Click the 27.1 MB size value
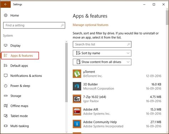 156,122
